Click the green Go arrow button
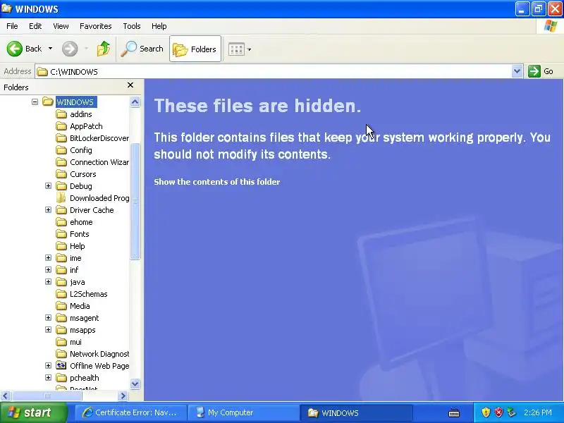564x423 pixels. (x=534, y=71)
